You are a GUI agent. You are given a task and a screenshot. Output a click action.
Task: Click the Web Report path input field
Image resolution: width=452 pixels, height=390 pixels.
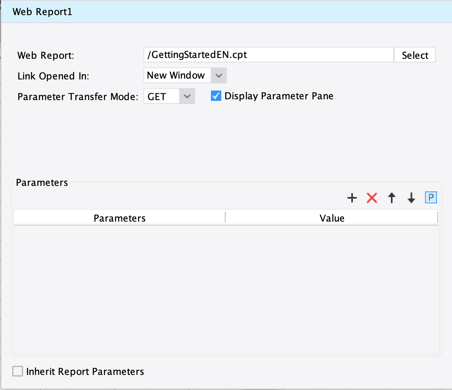268,55
